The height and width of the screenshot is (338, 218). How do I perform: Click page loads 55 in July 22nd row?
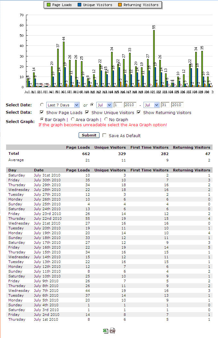pos(88,218)
